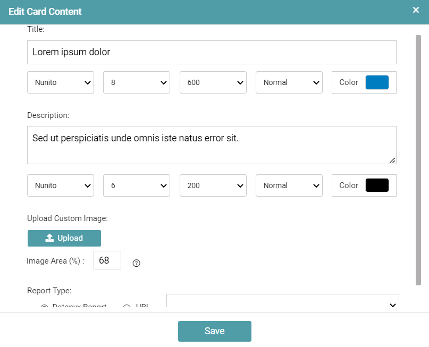Expand the empty Report Type dropdown
Screen dimensions: 429x347
[283, 303]
